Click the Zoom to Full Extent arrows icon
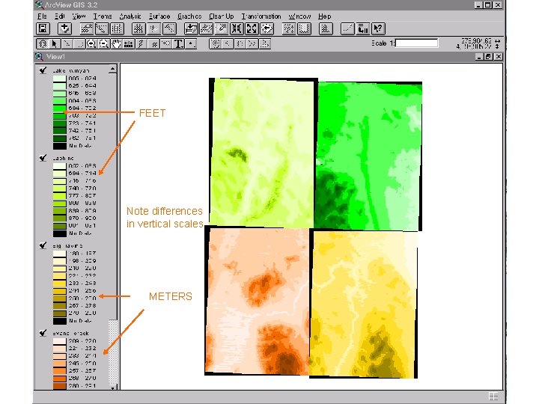Screen dimensions: 539x404 252,28
